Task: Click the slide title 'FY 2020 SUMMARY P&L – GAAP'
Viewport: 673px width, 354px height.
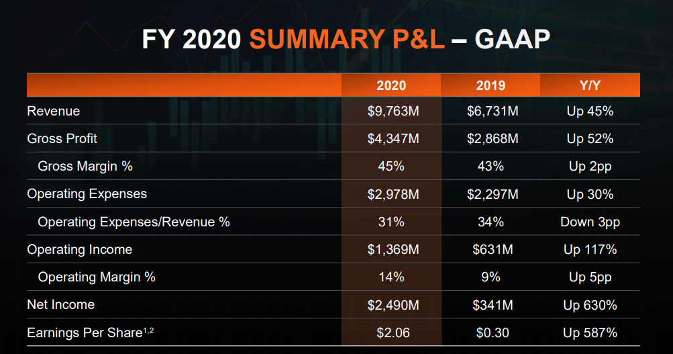Action: pos(346,40)
